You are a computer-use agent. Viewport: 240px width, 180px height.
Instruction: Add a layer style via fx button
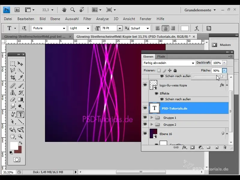pos(184,147)
